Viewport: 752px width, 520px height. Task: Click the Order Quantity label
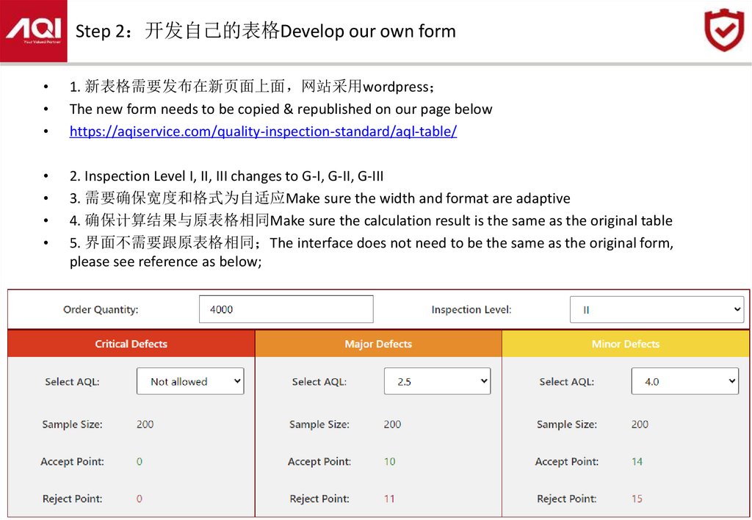pyautogui.click(x=101, y=310)
